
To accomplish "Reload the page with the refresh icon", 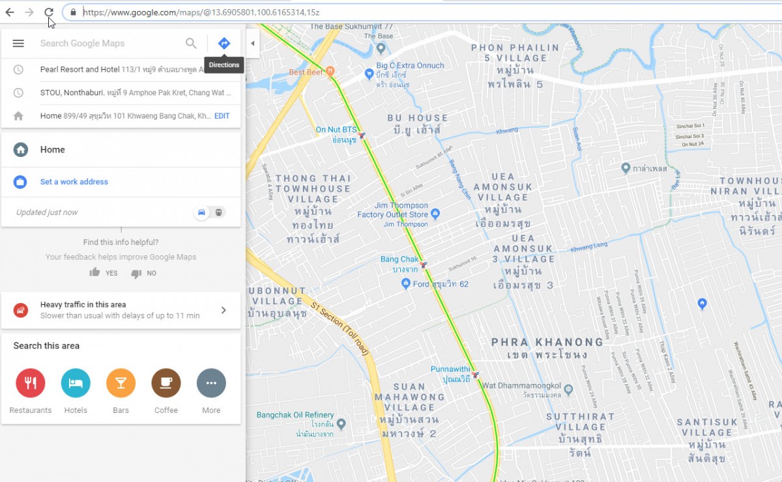I will click(49, 12).
